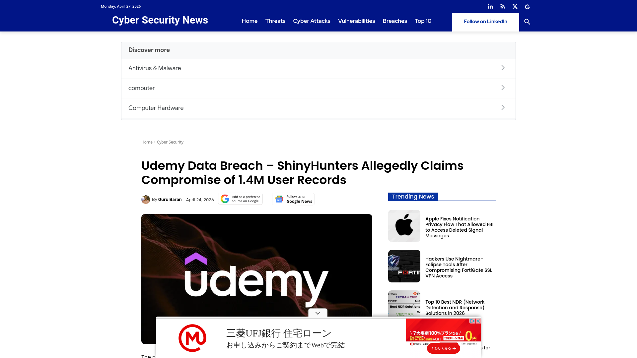Screen dimensions: 637x358
Task: Open the X social icon
Action: pos(515,7)
